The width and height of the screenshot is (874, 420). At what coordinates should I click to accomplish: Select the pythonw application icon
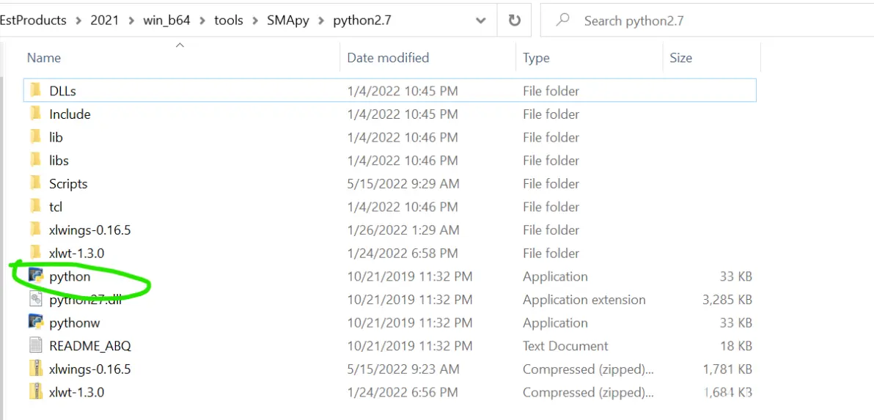(x=36, y=323)
